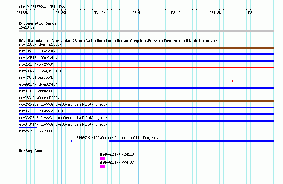Click the 53142k ruler position
283x184 pixels.
[x=177, y=13]
